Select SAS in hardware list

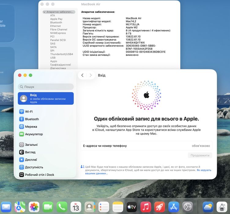point(53,43)
